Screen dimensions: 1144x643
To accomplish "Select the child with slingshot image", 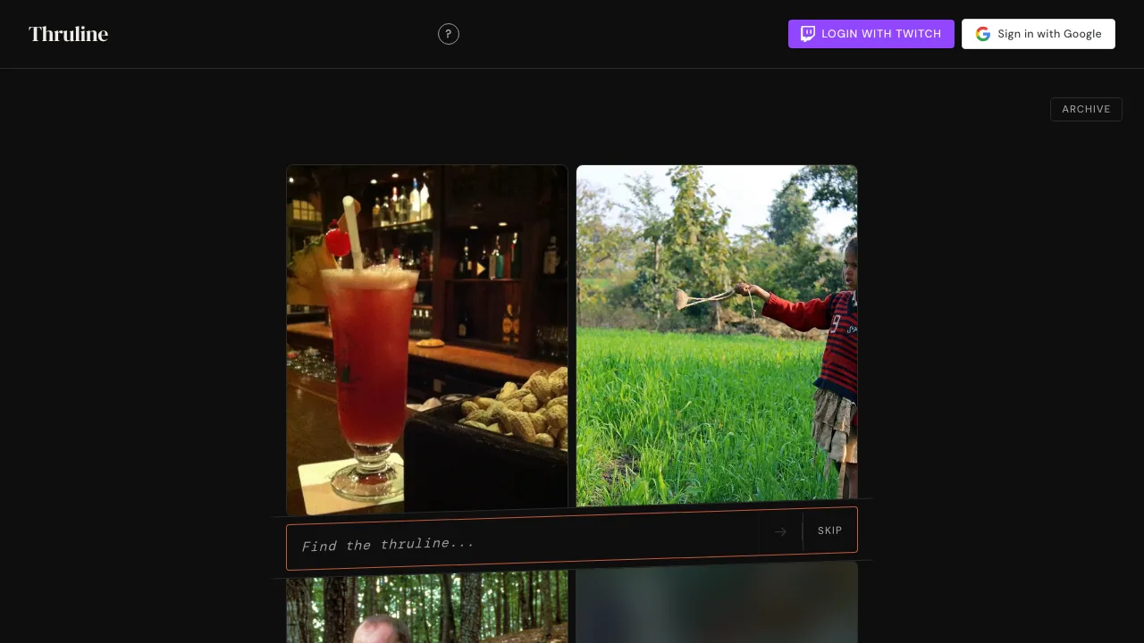I will [x=717, y=336].
